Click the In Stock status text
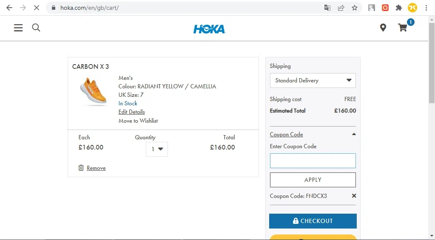The image size is (435, 240). coord(128,103)
